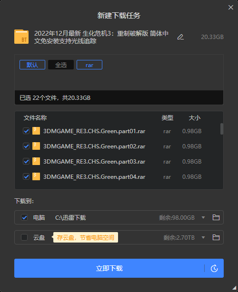Uncheck 3DMGAME_RE3.CHS.Green.part04.rar checkbox
The width and height of the screenshot is (238, 292).
point(26,176)
